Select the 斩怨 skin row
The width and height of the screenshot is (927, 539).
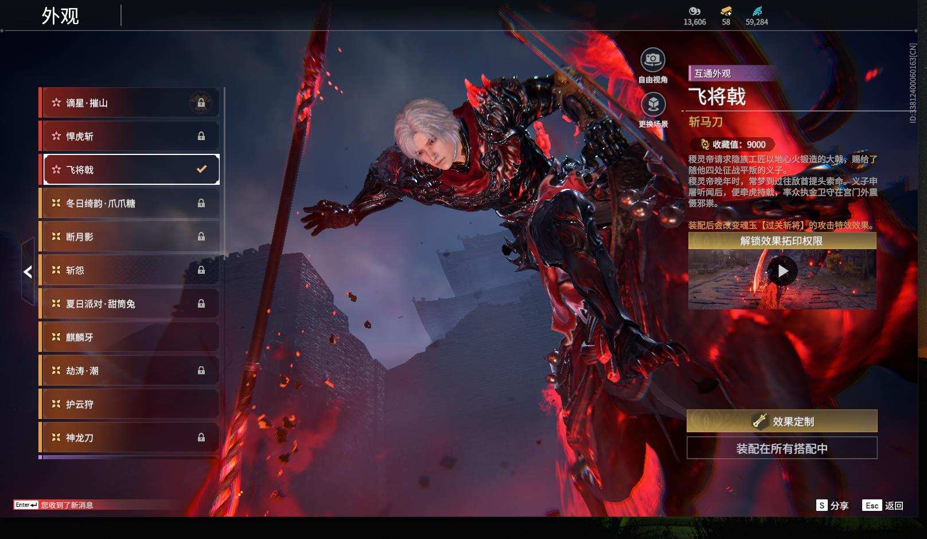click(130, 270)
